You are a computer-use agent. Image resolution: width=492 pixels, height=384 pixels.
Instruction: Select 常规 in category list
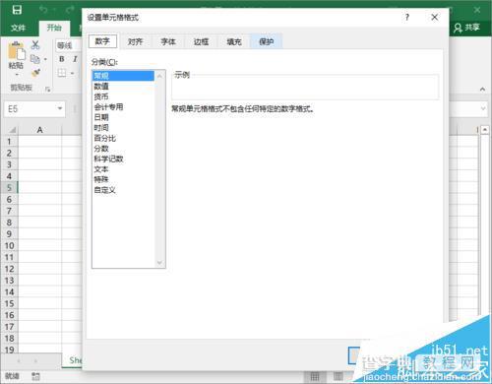tap(123, 76)
